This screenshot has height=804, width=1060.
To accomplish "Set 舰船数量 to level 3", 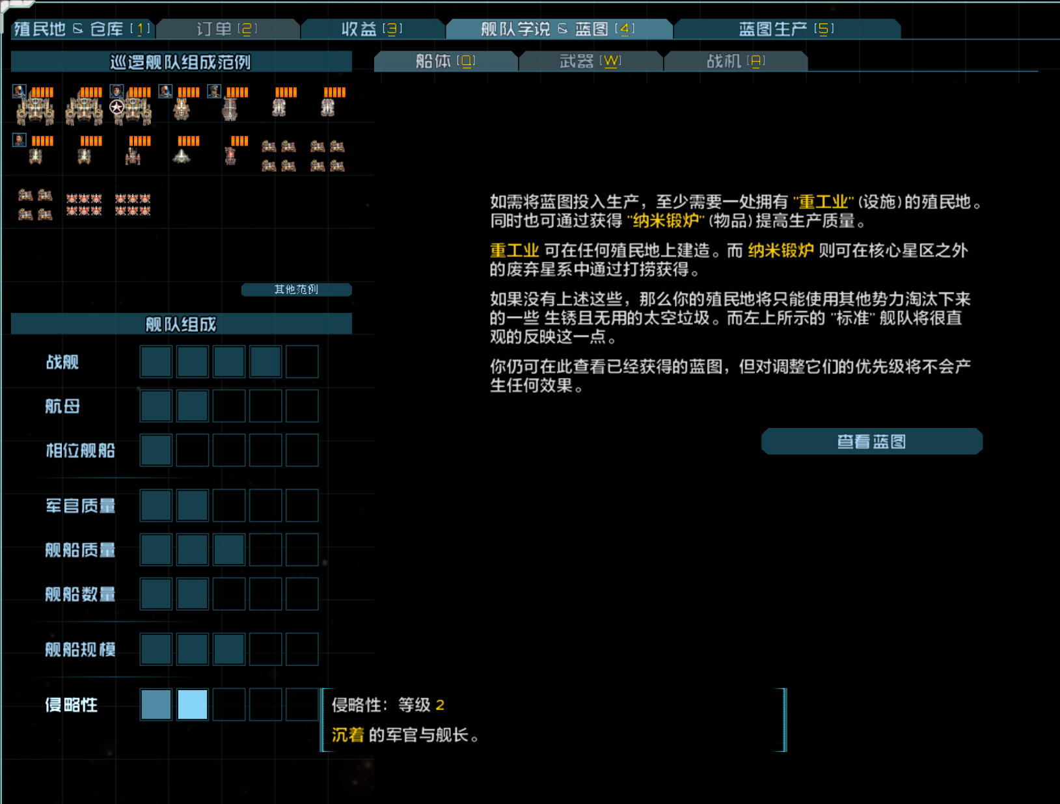I will (x=229, y=594).
